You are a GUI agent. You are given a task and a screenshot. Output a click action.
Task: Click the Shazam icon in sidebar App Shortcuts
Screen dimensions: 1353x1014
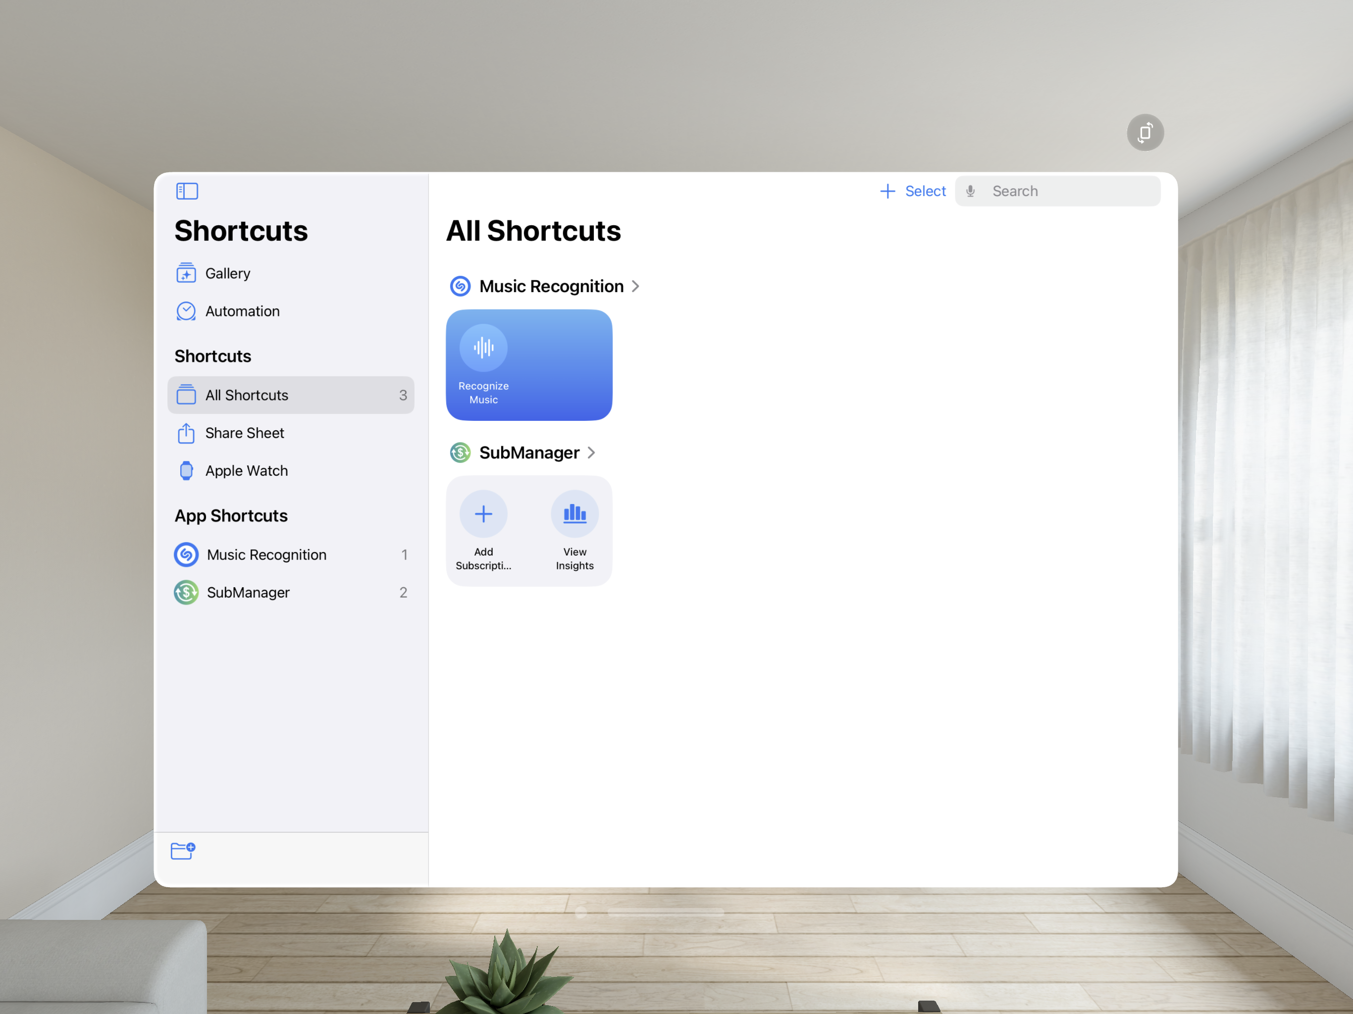[187, 555]
